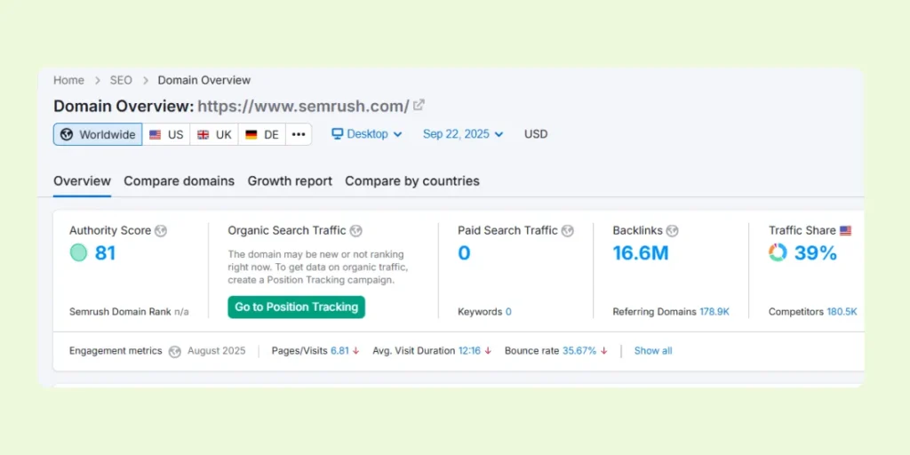
Task: Click the Pages/Visits value 6.81
Action: tap(340, 351)
